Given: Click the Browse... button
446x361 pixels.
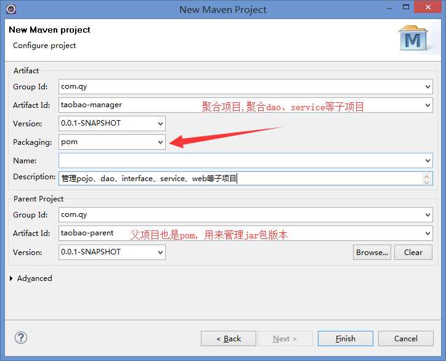Looking at the screenshot, I should [x=372, y=253].
